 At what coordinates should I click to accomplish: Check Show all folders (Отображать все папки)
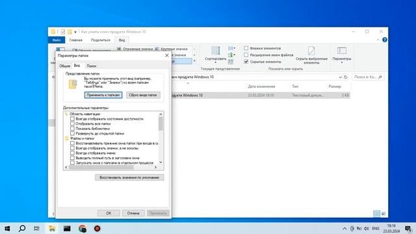tap(72, 123)
